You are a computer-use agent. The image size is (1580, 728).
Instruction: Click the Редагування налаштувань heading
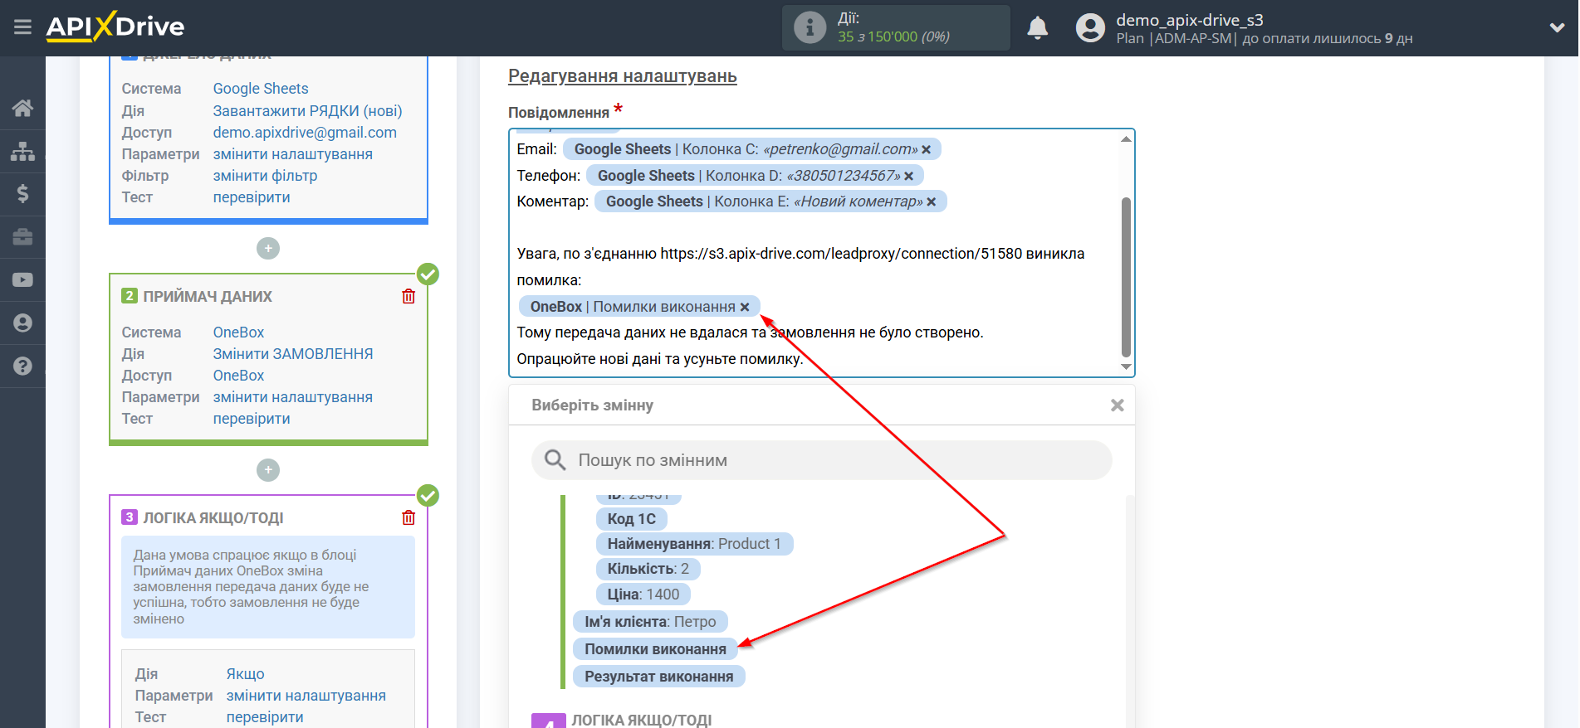click(x=622, y=76)
